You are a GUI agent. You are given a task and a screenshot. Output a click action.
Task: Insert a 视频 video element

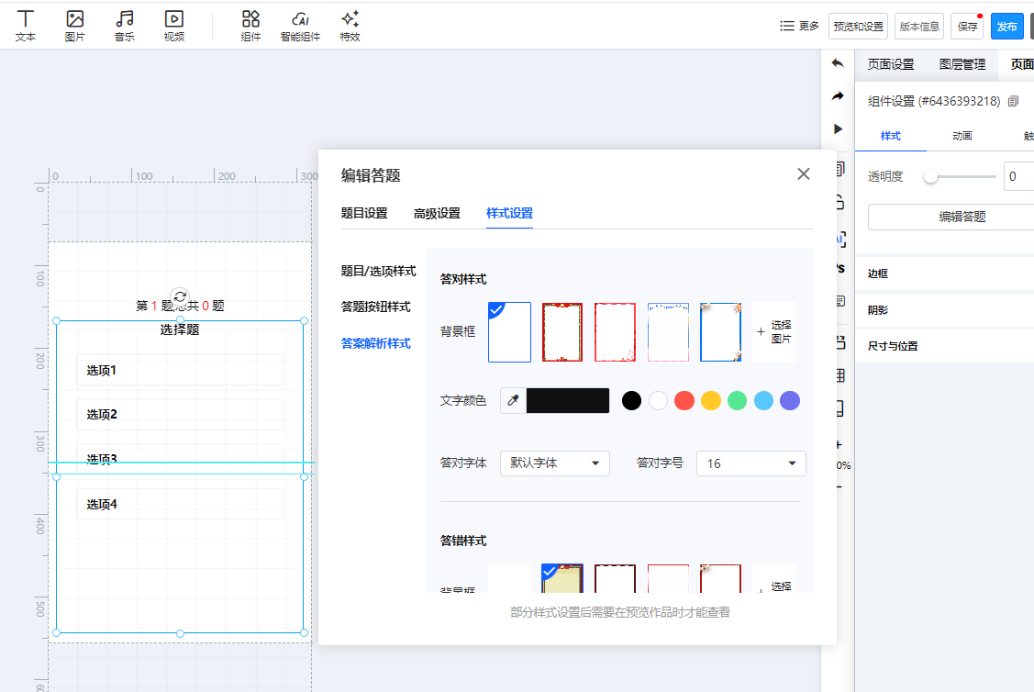174,26
